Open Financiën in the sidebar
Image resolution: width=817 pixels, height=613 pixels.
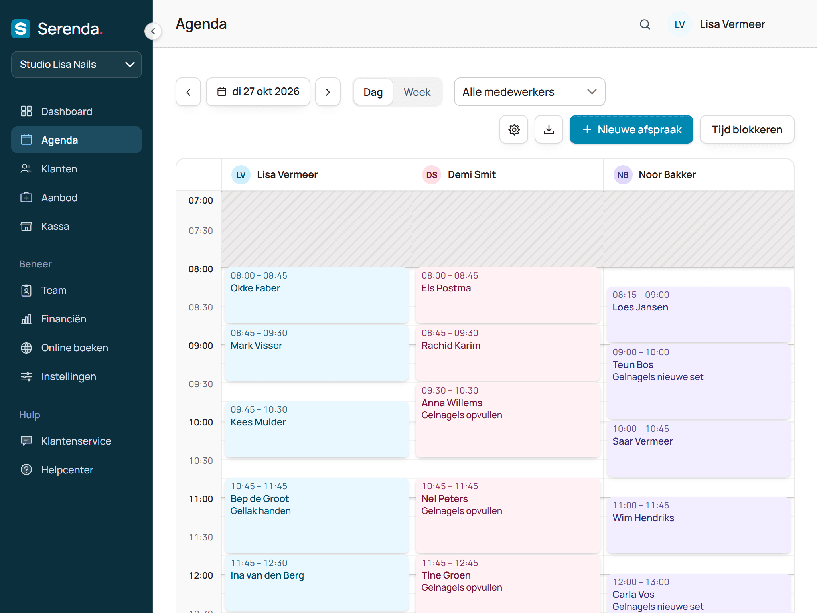77,319
